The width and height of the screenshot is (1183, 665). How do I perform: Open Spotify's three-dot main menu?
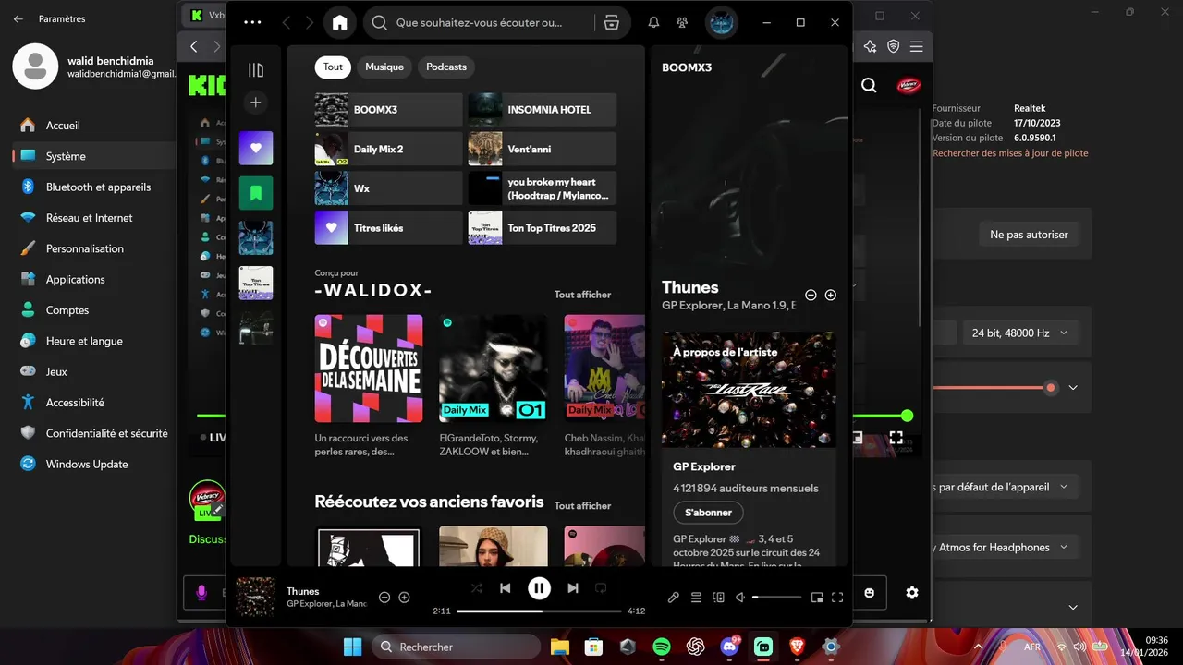[252, 22]
